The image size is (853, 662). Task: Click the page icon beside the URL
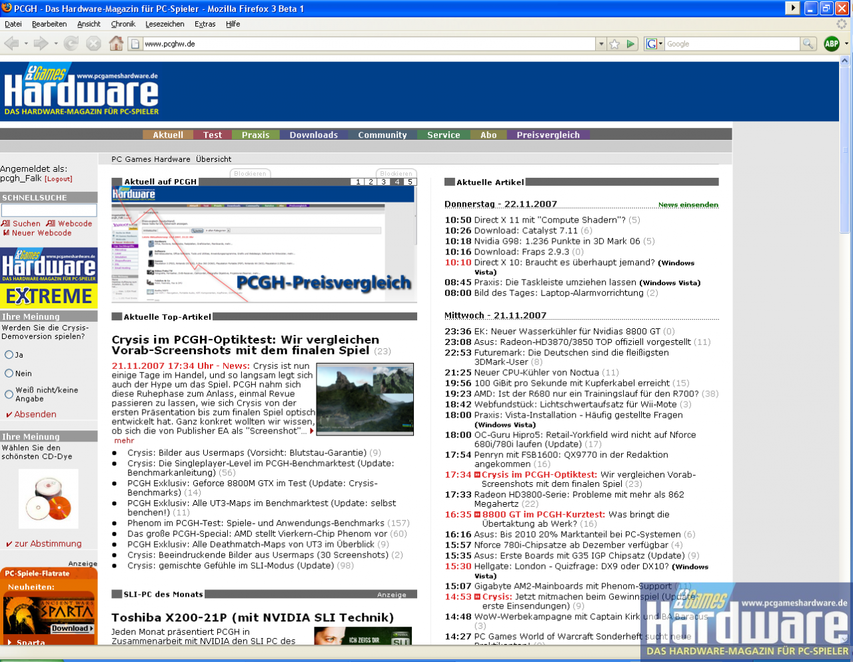point(135,44)
